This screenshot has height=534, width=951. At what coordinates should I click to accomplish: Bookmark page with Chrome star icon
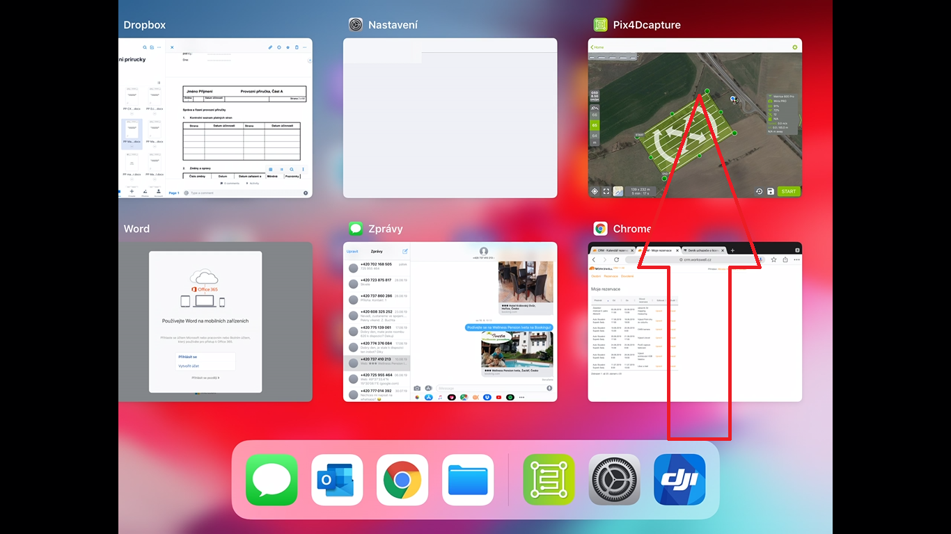click(773, 259)
